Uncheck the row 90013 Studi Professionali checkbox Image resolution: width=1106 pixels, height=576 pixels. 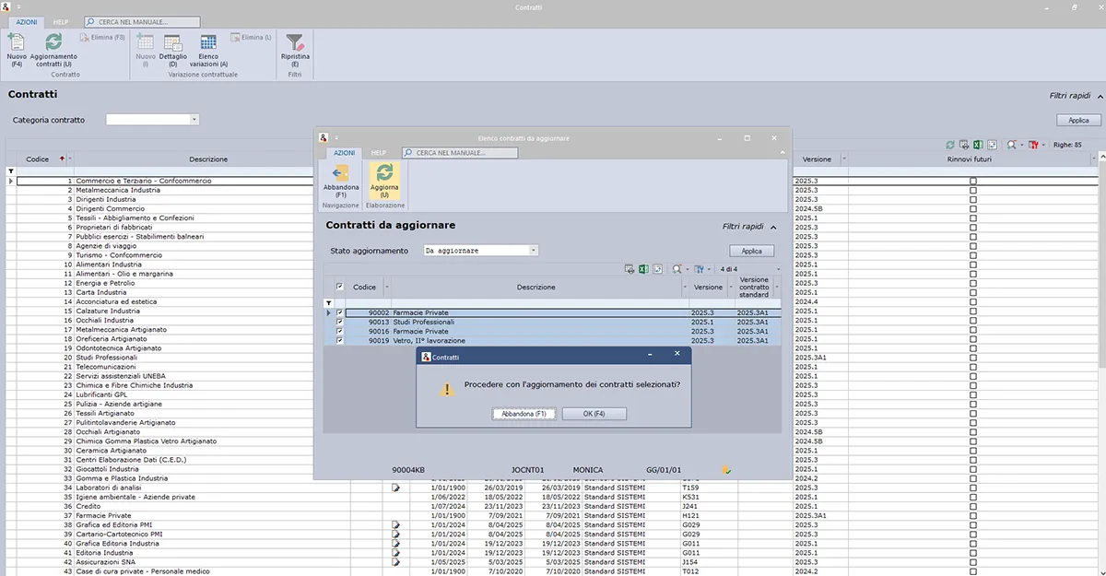340,323
